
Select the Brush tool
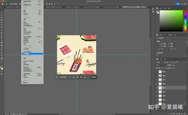pyautogui.click(x=2, y=30)
